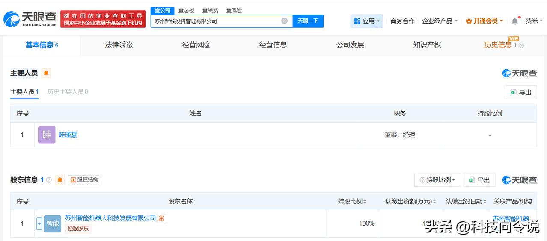The image size is (547, 241).
Task: Open the 智能 shareholder logo tile
Action: pos(53,223)
